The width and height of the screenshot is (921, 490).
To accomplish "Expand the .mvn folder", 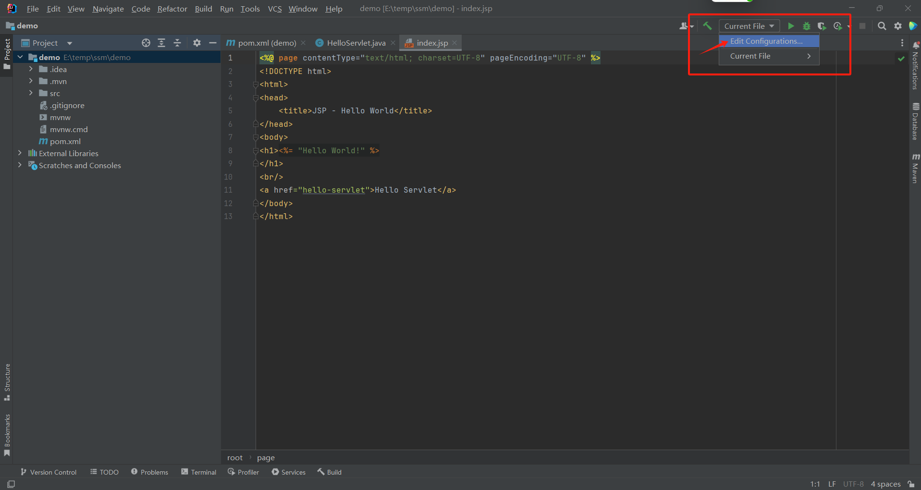I will [31, 81].
